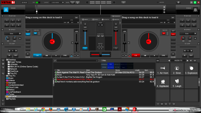Screen dimensions: 201x113
Task: Select the song 'Move' by Tony Yayo
Action: click(x=104, y=75)
